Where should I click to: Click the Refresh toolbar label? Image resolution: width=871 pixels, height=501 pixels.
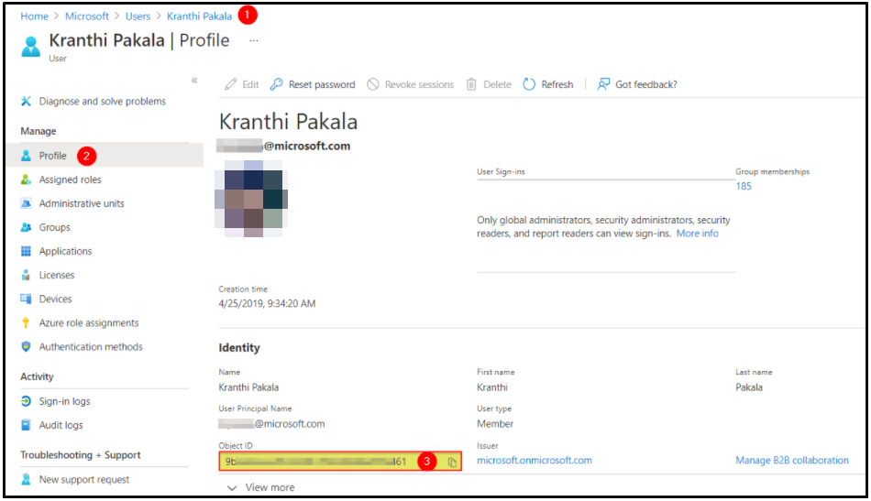557,84
